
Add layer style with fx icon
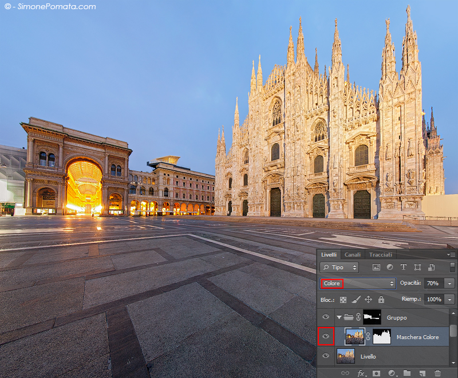tap(361, 373)
